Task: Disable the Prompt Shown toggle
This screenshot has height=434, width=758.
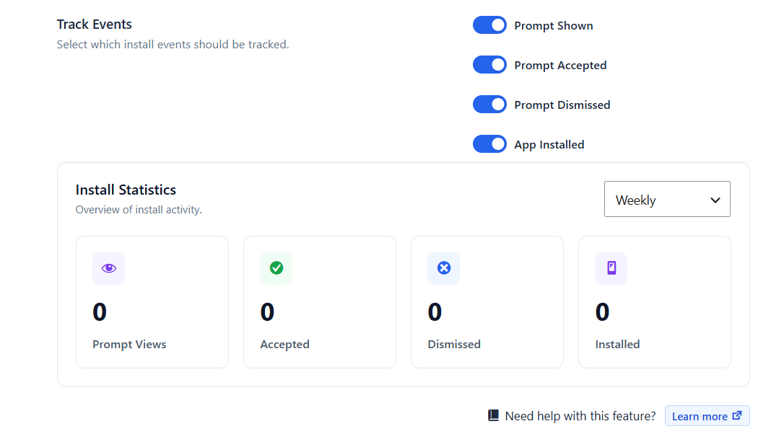Action: tap(489, 25)
